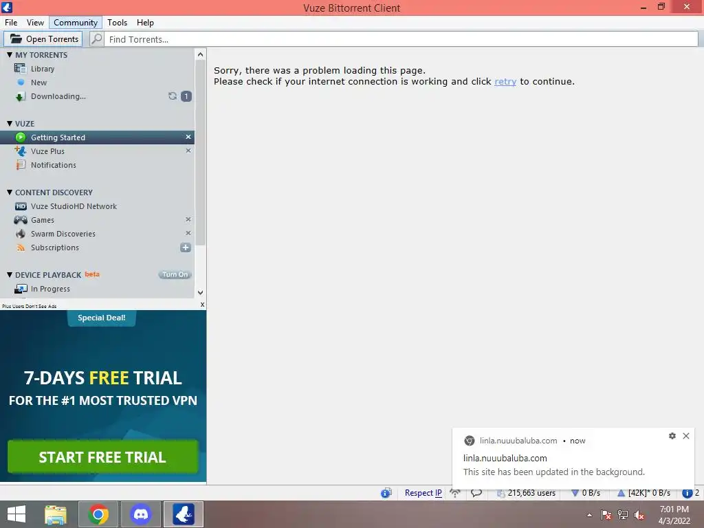The width and height of the screenshot is (704, 528).
Task: Click the Open Torrents button
Action: pyautogui.click(x=43, y=39)
